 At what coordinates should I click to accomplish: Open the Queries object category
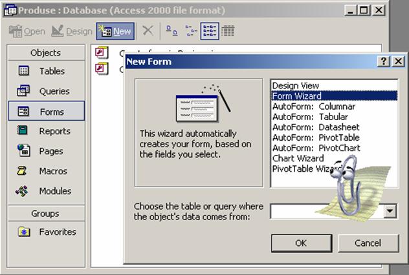click(x=46, y=91)
